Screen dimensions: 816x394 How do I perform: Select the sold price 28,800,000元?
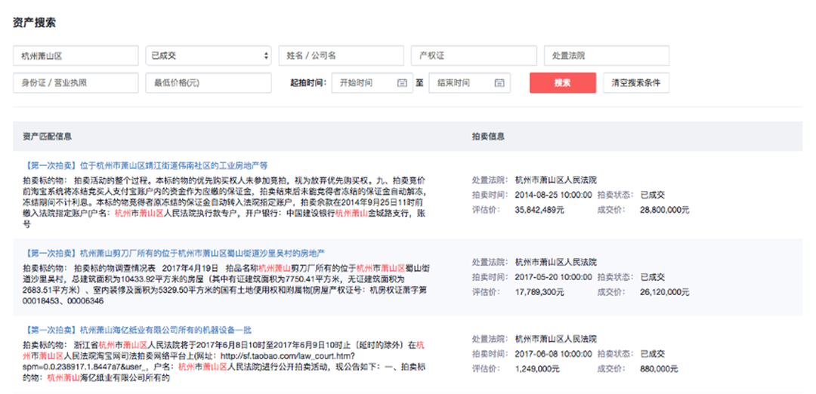point(665,210)
